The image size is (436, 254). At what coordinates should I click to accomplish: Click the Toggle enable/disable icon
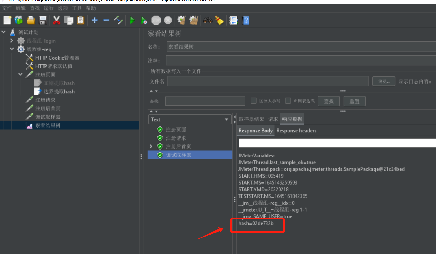[118, 20]
